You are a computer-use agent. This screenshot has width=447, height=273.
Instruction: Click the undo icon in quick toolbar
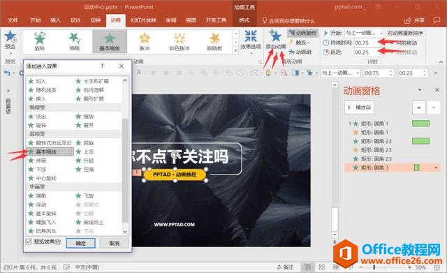click(7, 73)
